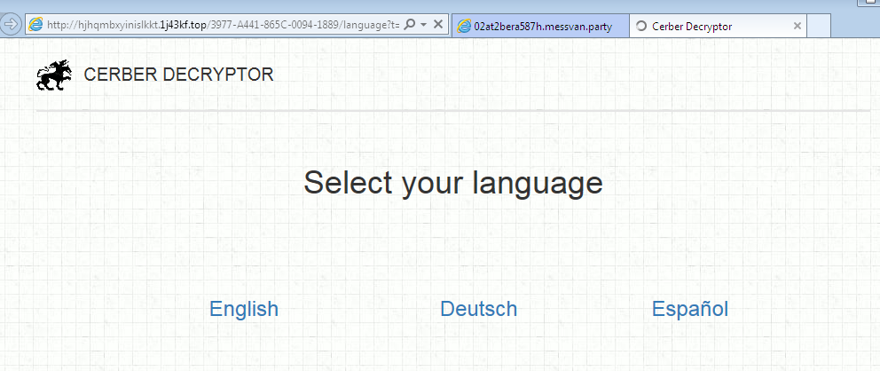Viewport: 880px width, 371px height.
Task: Select the Cerber Decryptor tab
Action: 701,26
